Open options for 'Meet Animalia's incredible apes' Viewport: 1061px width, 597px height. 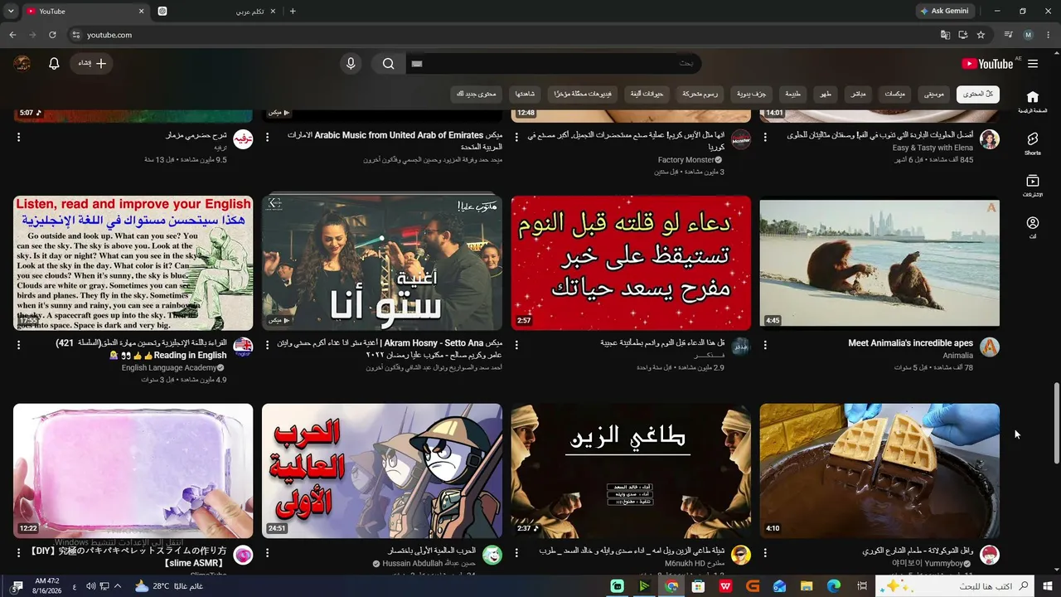pos(765,345)
